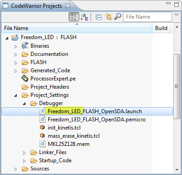Select Debugger folder label
Viewport: 182px width, 175px height.
51,103
